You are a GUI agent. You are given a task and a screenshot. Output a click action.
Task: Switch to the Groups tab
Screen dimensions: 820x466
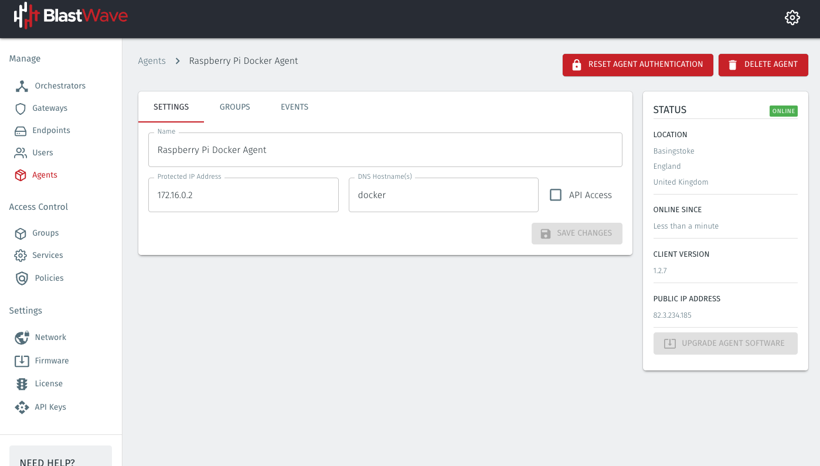234,107
